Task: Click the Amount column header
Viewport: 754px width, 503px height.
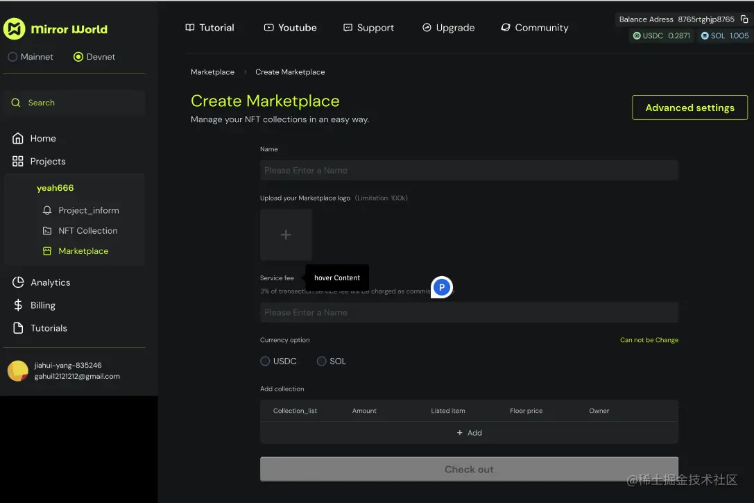Action: [364, 411]
